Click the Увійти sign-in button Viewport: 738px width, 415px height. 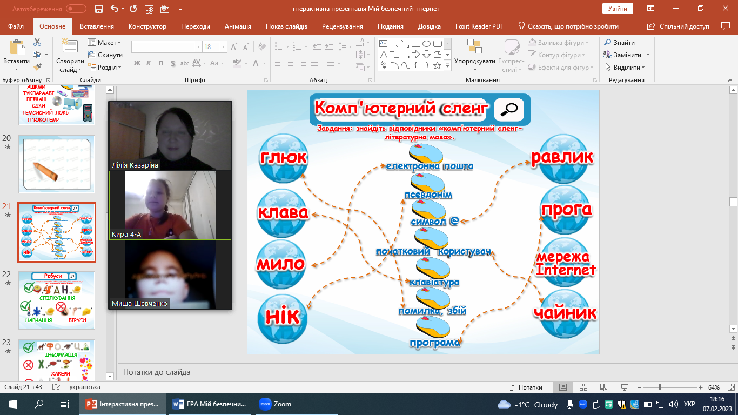[x=618, y=9]
